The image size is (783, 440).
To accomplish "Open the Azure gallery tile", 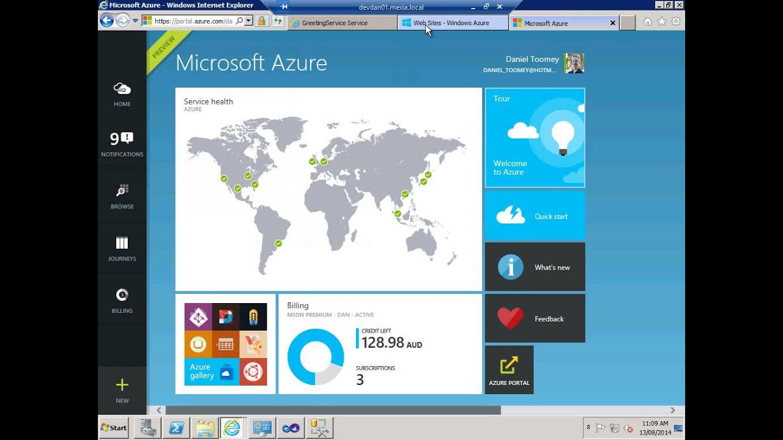I will tap(225, 344).
